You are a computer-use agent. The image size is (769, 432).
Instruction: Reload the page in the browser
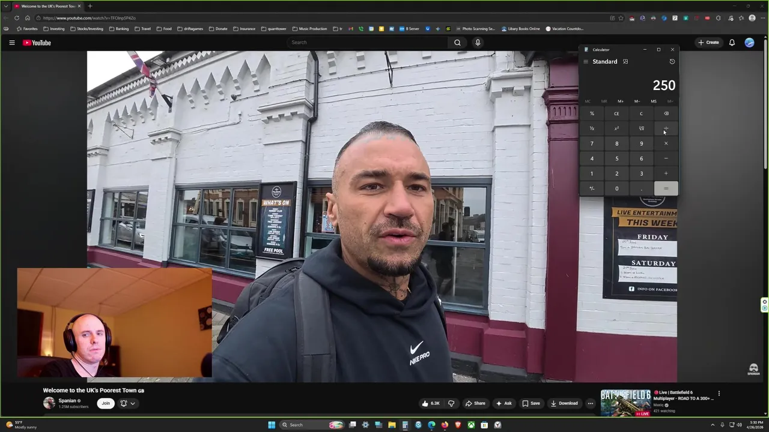point(16,18)
